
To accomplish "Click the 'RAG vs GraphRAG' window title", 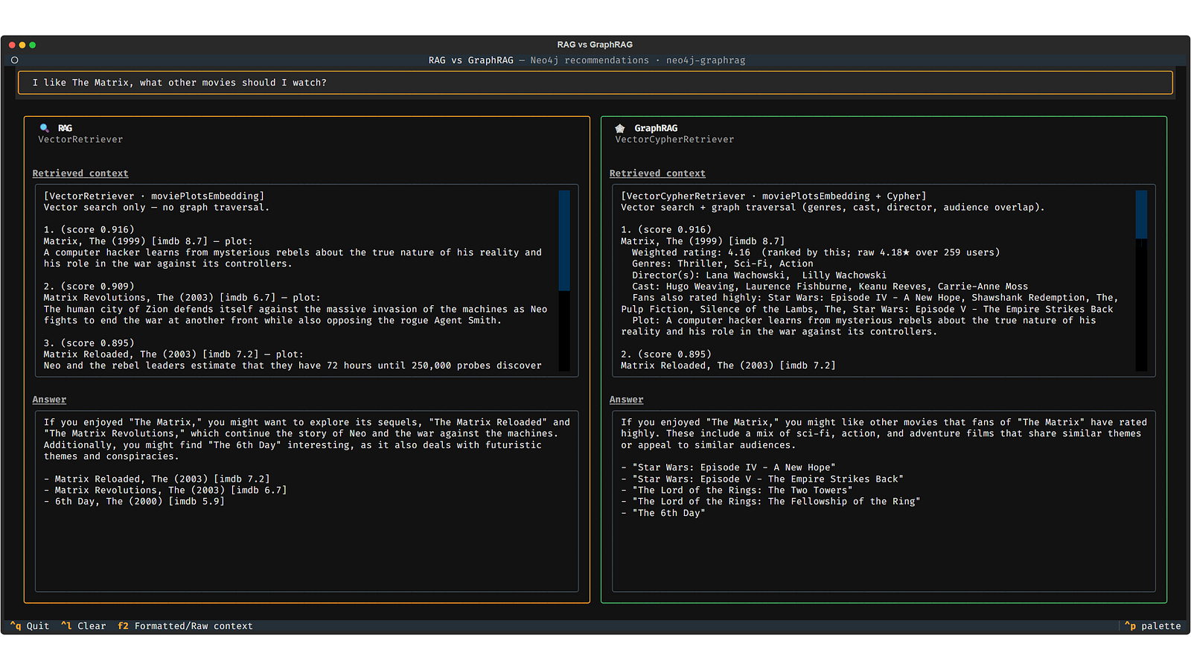I will (x=595, y=45).
